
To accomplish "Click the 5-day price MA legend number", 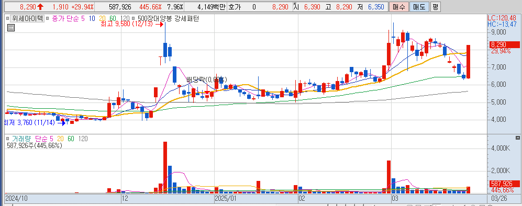I will pos(83,19).
